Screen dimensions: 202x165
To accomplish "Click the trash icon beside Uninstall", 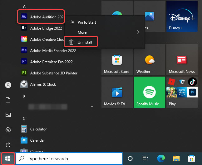I will 71,42.
